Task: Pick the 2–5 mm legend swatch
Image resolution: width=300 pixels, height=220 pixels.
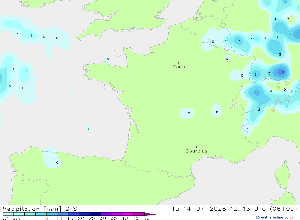Action: (x=41, y=214)
